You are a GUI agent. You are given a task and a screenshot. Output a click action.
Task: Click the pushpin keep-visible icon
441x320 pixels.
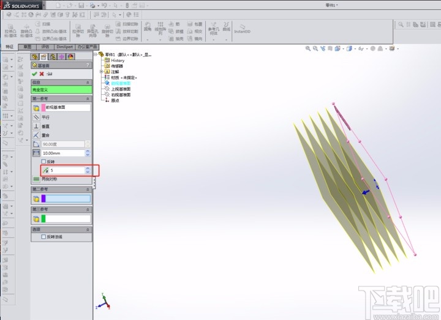coord(50,74)
